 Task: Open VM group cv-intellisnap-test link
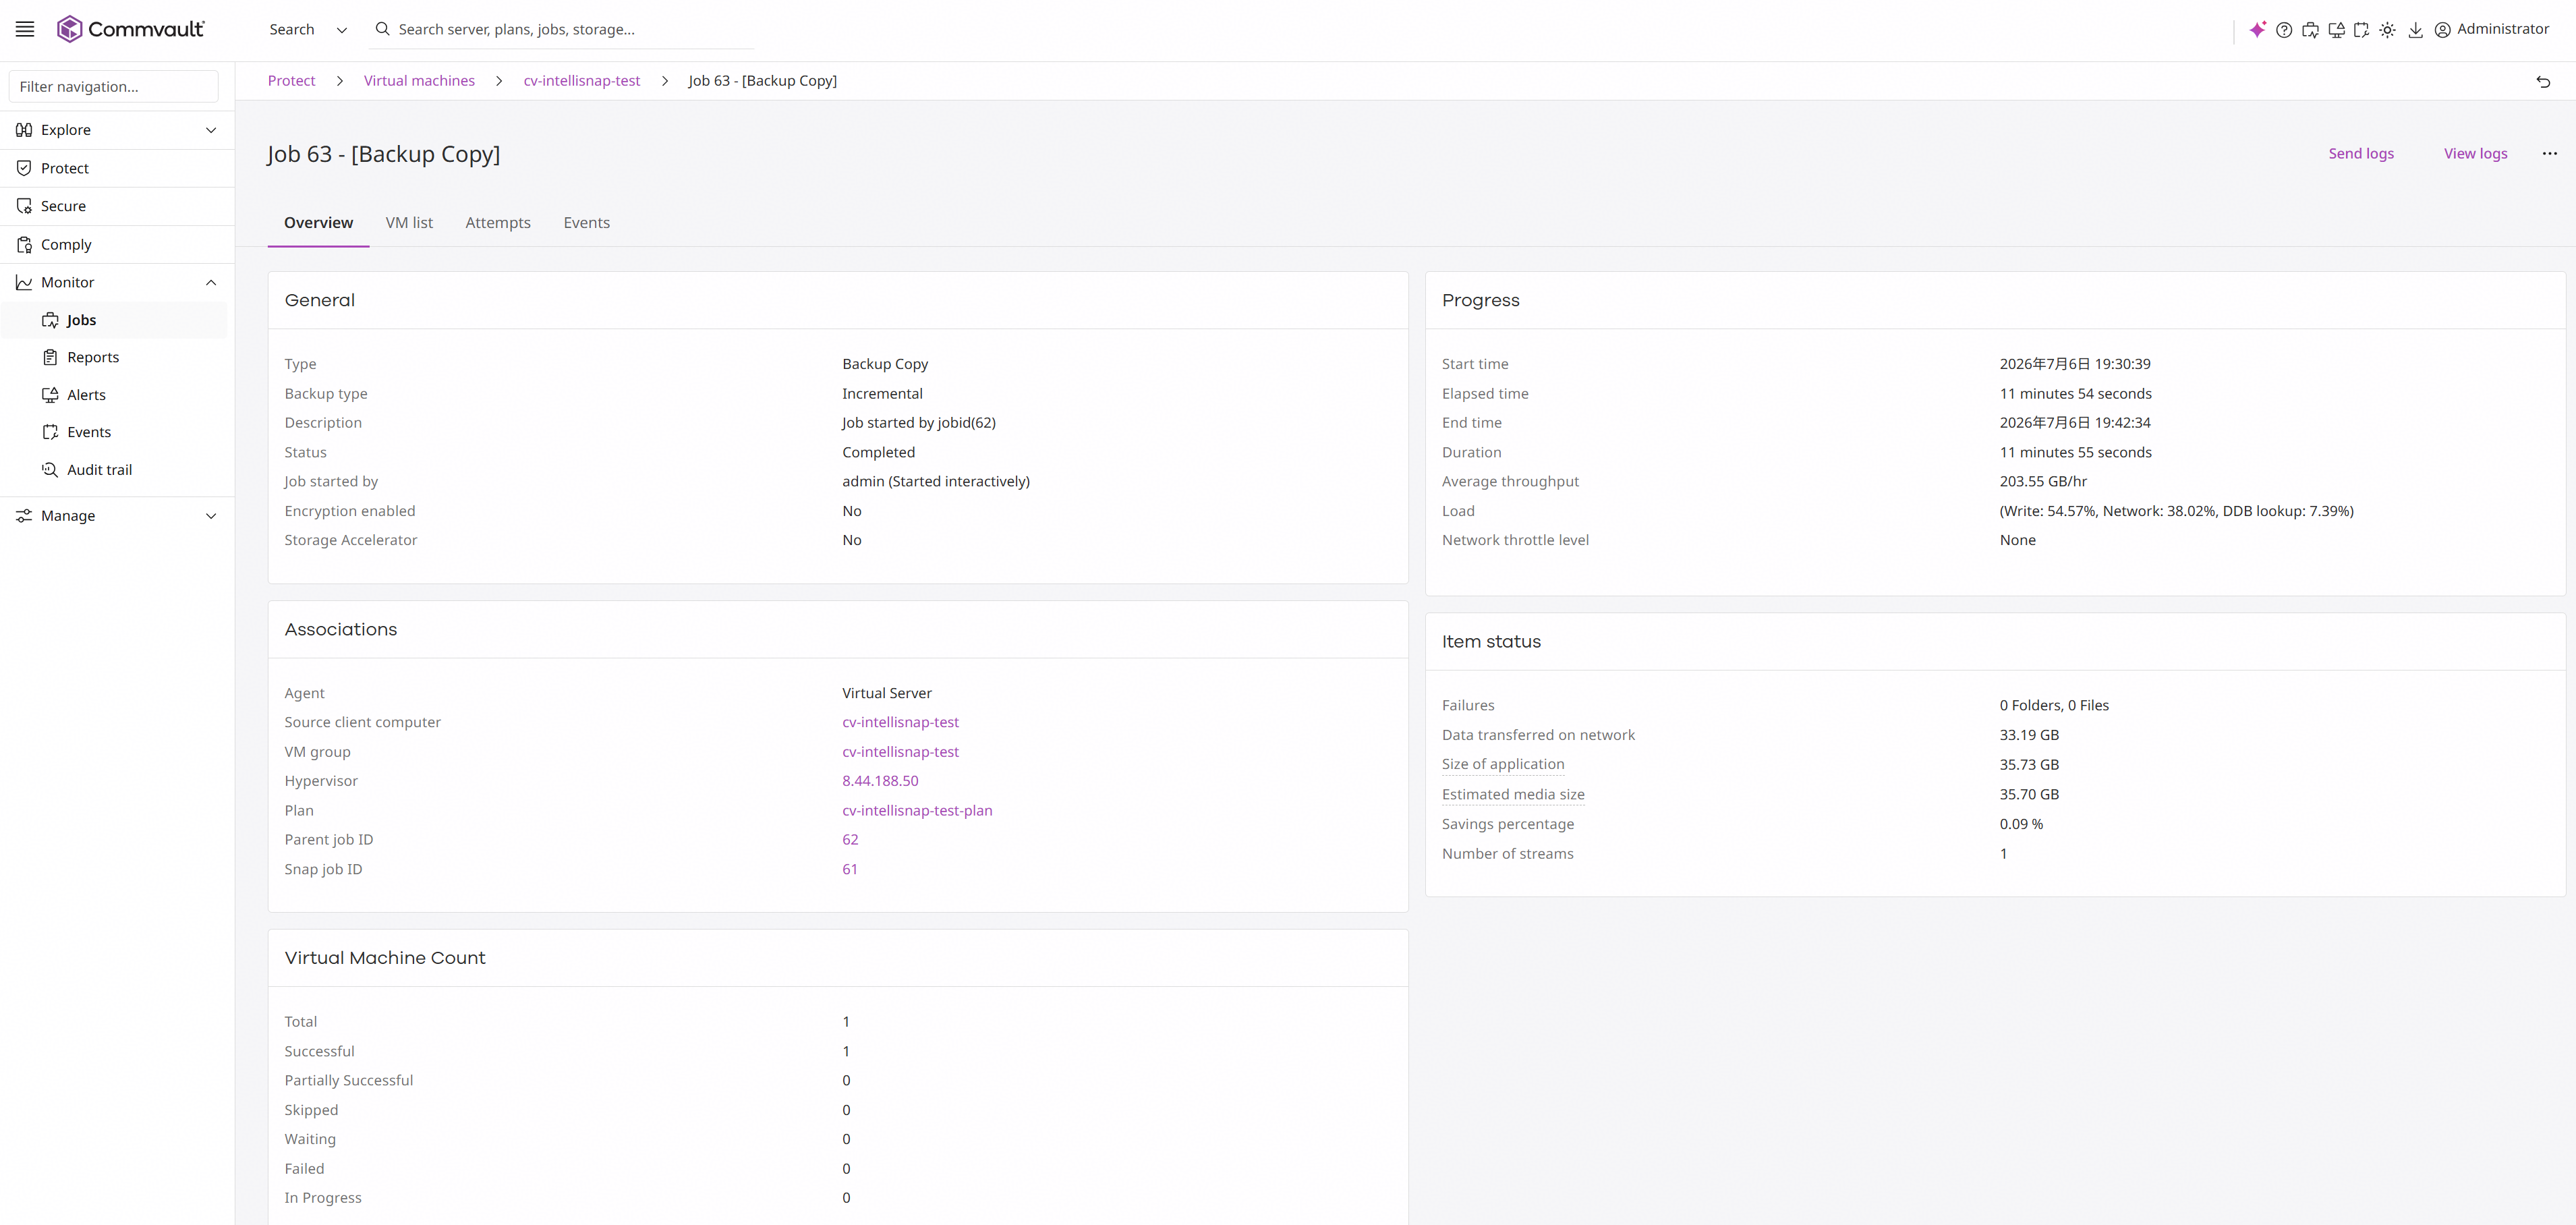(900, 752)
